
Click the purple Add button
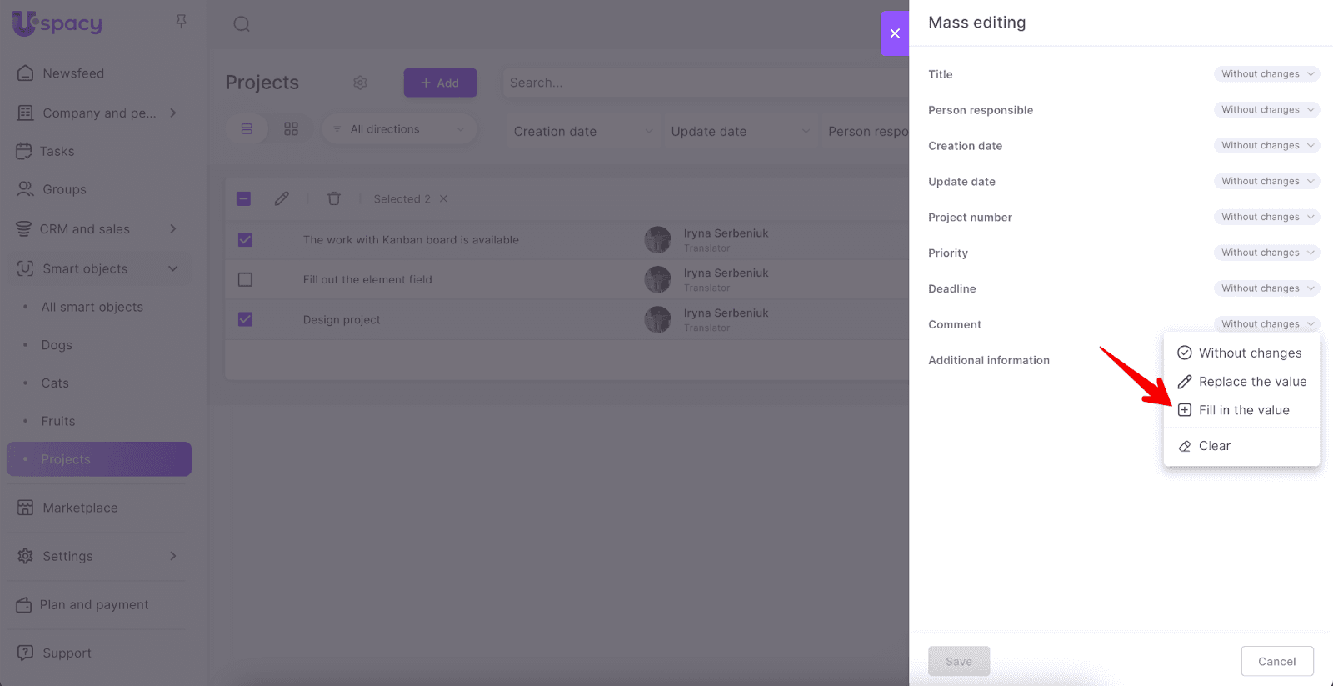pyautogui.click(x=440, y=83)
